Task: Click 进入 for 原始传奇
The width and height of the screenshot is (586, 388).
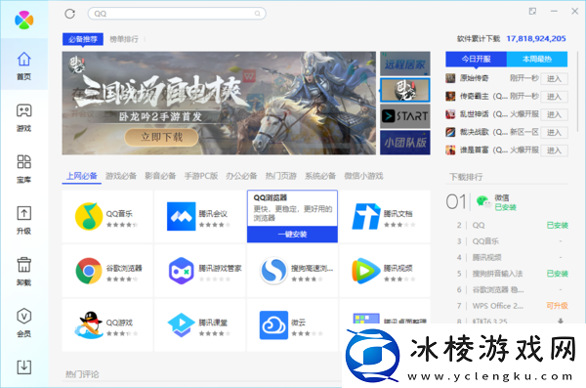Action: point(554,78)
